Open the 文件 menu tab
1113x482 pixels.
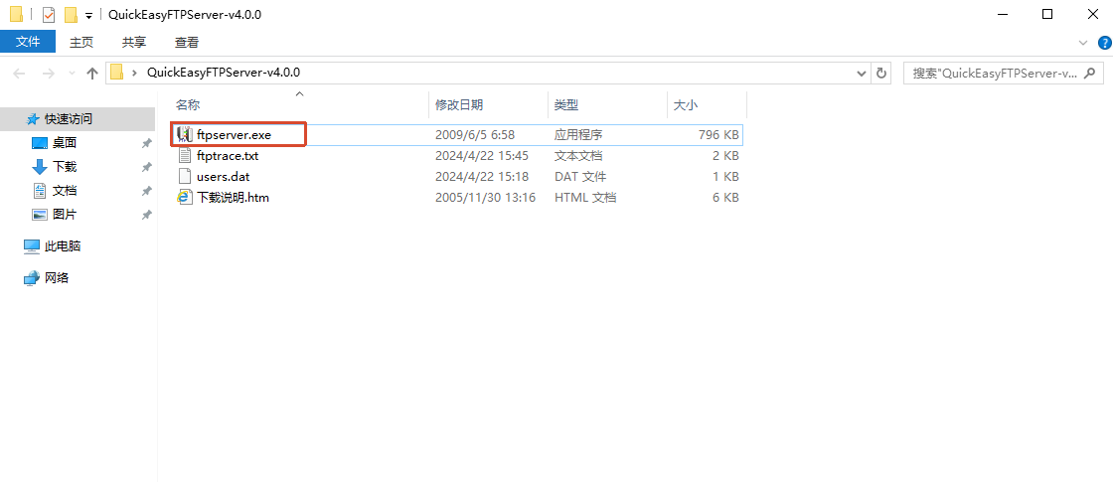click(28, 42)
